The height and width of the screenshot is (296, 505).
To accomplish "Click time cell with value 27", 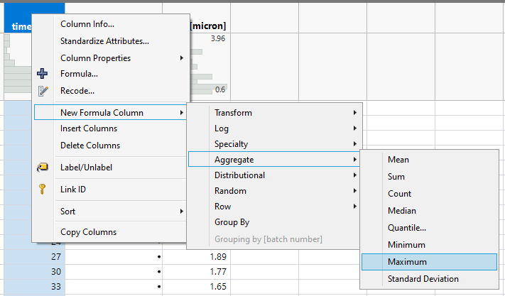I will (35, 257).
